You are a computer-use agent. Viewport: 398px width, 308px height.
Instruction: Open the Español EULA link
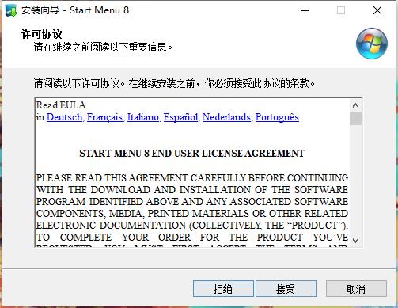click(x=180, y=117)
